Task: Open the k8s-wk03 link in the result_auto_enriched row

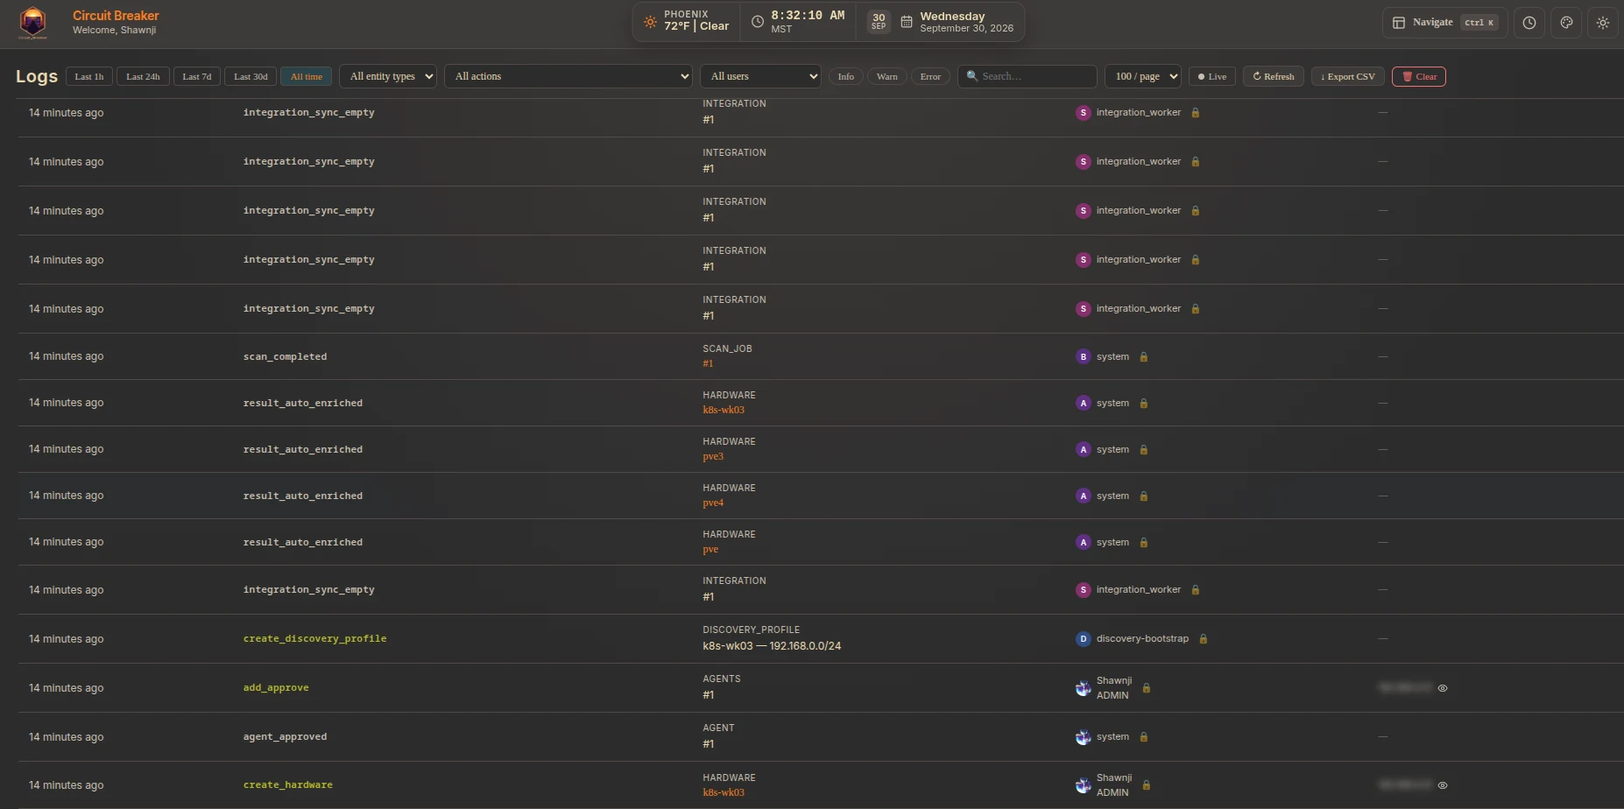Action: pyautogui.click(x=724, y=410)
